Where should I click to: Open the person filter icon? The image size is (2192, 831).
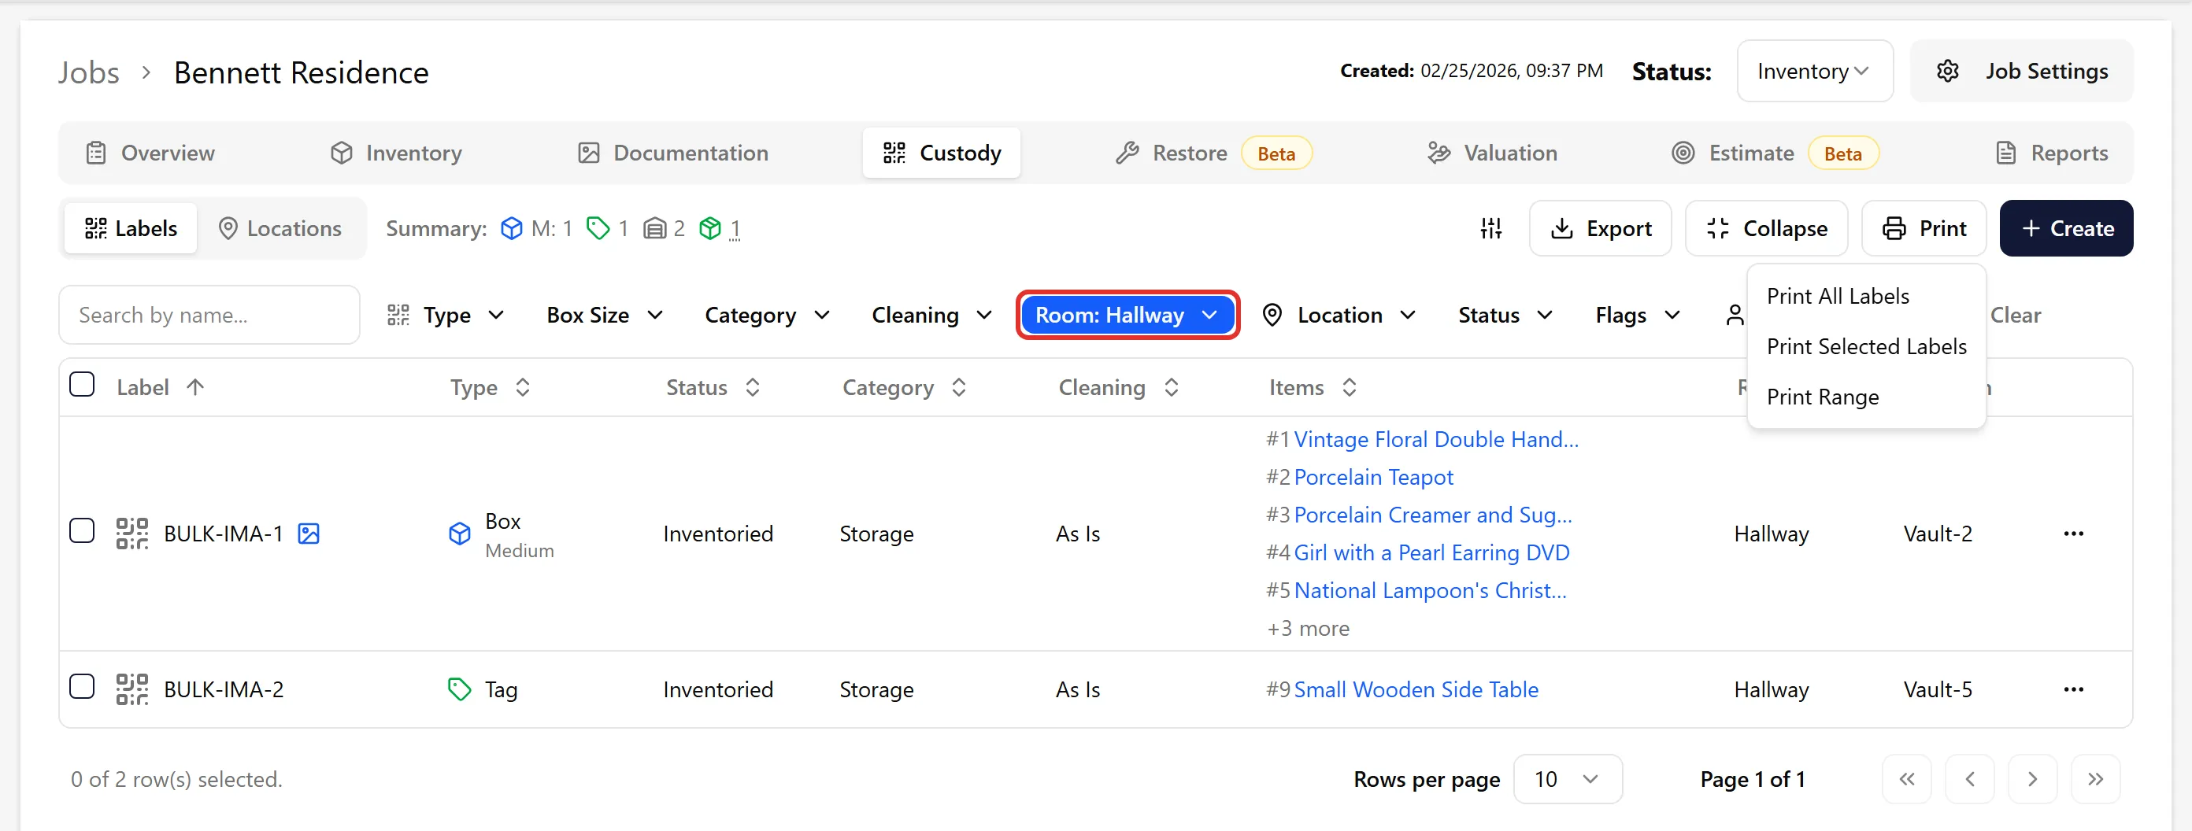tap(1735, 315)
